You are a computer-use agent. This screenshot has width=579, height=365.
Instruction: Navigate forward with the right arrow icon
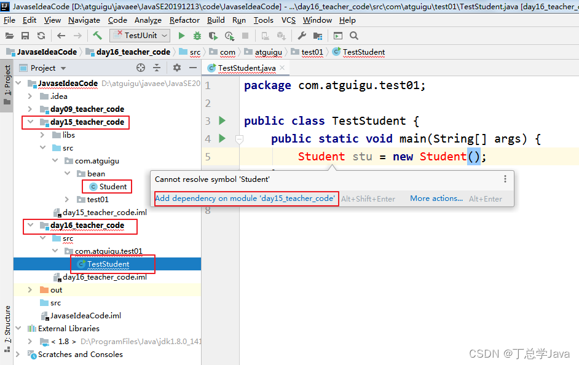(77, 36)
